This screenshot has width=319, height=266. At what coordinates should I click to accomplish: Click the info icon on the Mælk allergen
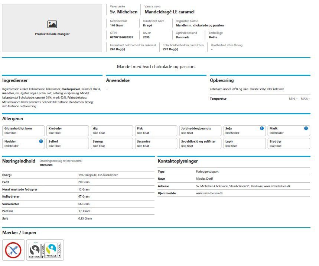pyautogui.click(x=306, y=128)
